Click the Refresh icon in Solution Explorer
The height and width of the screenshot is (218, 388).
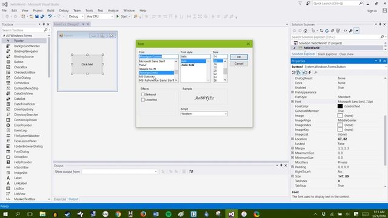tap(327, 31)
